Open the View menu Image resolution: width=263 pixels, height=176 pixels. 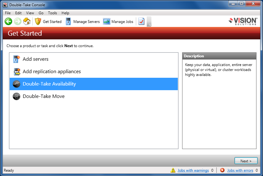(30, 13)
